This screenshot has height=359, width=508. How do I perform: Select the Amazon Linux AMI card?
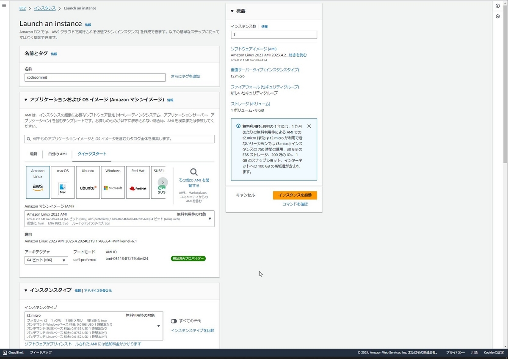tap(38, 182)
